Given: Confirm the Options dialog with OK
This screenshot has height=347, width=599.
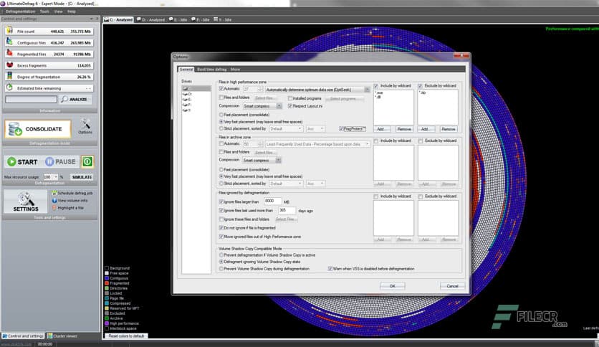Looking at the screenshot, I should (393, 286).
